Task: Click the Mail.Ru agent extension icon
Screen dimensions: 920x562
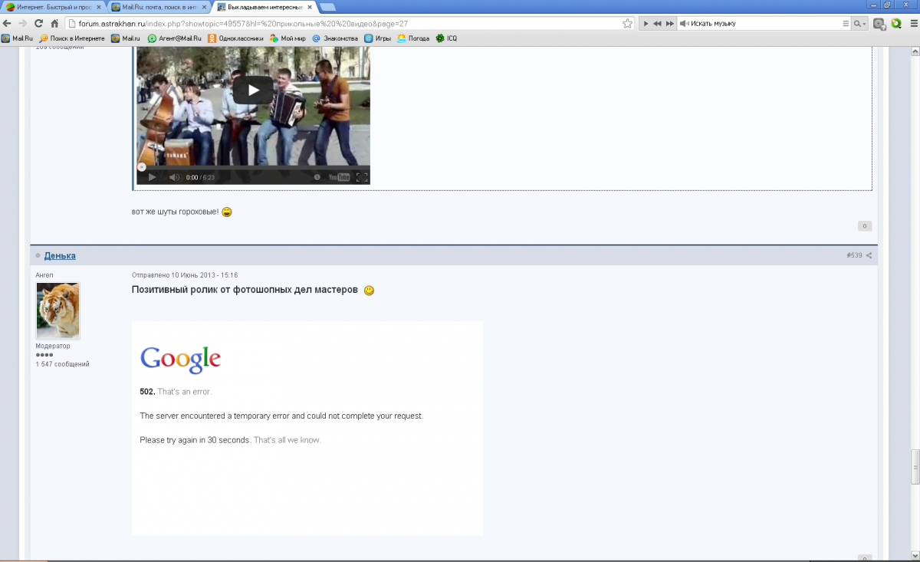Action: point(879,24)
